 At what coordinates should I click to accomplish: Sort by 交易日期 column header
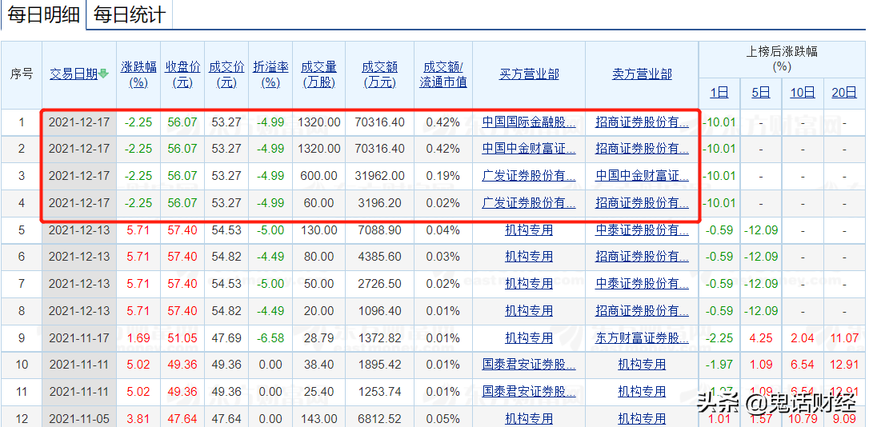[74, 74]
